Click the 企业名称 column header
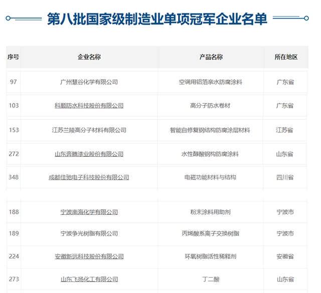The width and height of the screenshot is (321, 293). [x=89, y=57]
